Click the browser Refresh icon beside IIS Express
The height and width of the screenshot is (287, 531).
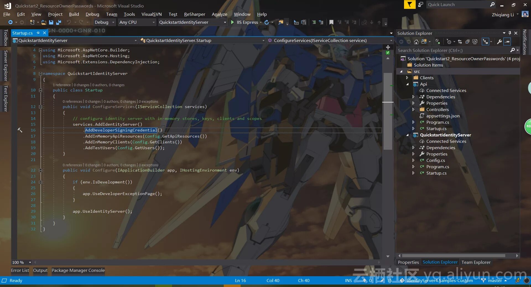(x=267, y=22)
